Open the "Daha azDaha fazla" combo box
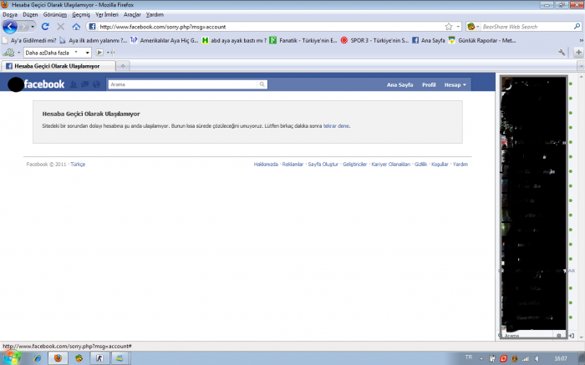Viewport: 585px width, 365px height. (x=58, y=53)
